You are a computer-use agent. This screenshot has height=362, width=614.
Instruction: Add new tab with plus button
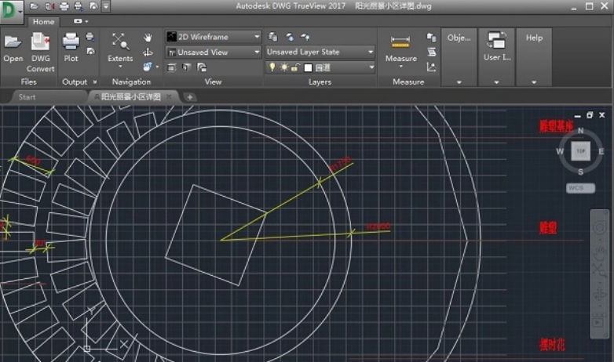(189, 97)
